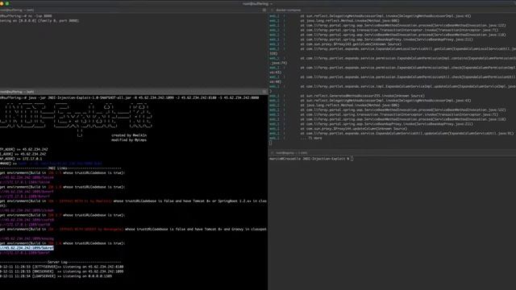The height and width of the screenshot is (290, 516).
Task: Select the top-left bash pane title
Action: [17, 10]
